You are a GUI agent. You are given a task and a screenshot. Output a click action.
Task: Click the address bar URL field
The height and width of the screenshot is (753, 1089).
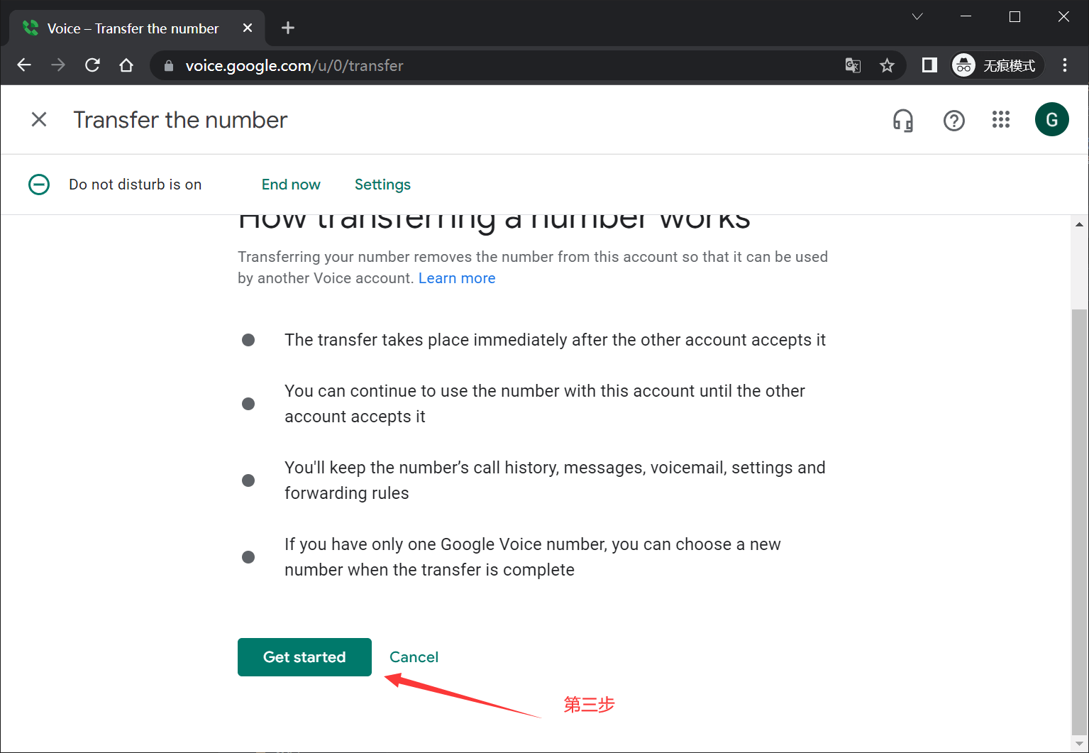coord(497,66)
